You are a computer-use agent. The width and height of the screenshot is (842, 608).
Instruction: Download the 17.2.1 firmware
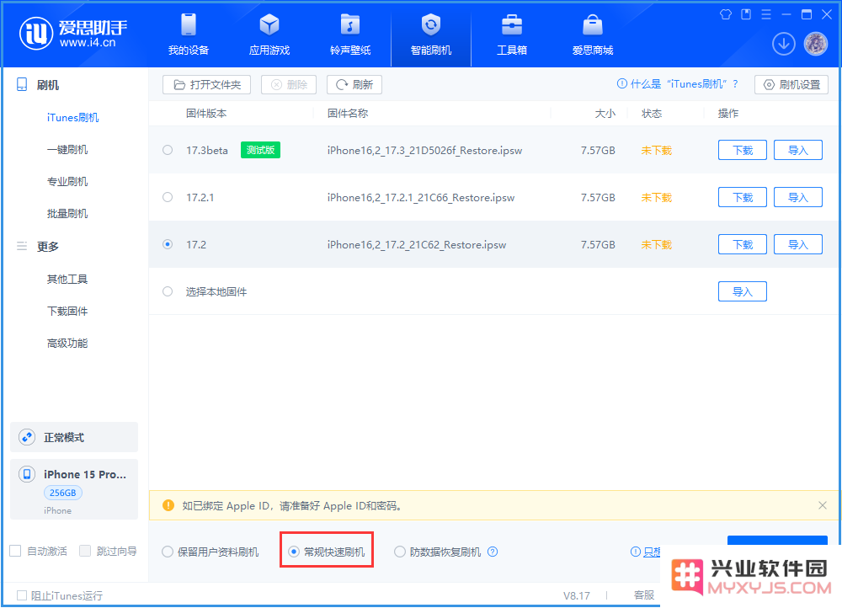(742, 197)
